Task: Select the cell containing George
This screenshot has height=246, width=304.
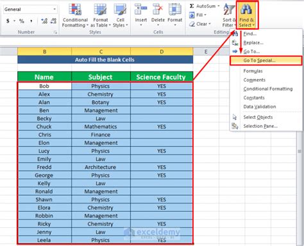Action: 44,175
